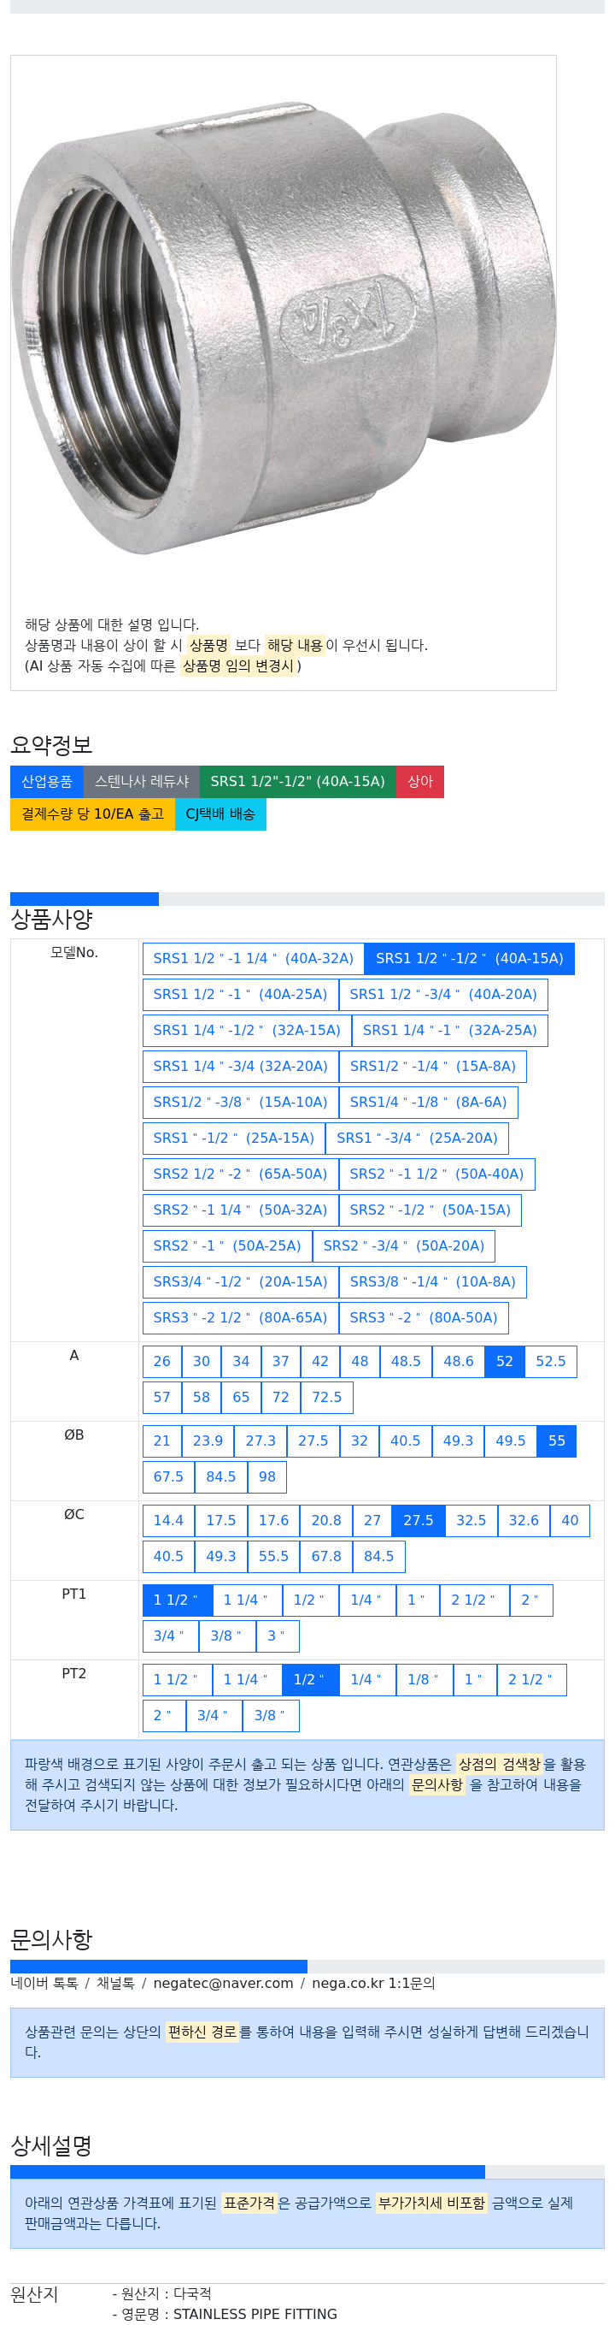Select the 산업용품 category tag
This screenshot has height=2325, width=615.
(x=47, y=782)
